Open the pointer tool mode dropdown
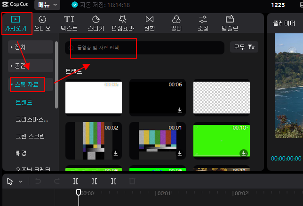Screen dimensions: 303x206 click(21, 182)
